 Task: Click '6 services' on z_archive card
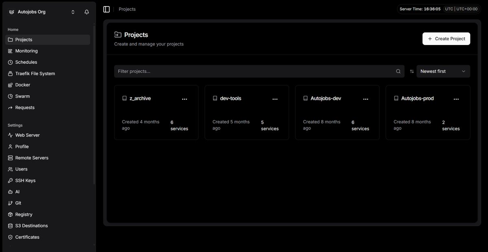pyautogui.click(x=179, y=125)
